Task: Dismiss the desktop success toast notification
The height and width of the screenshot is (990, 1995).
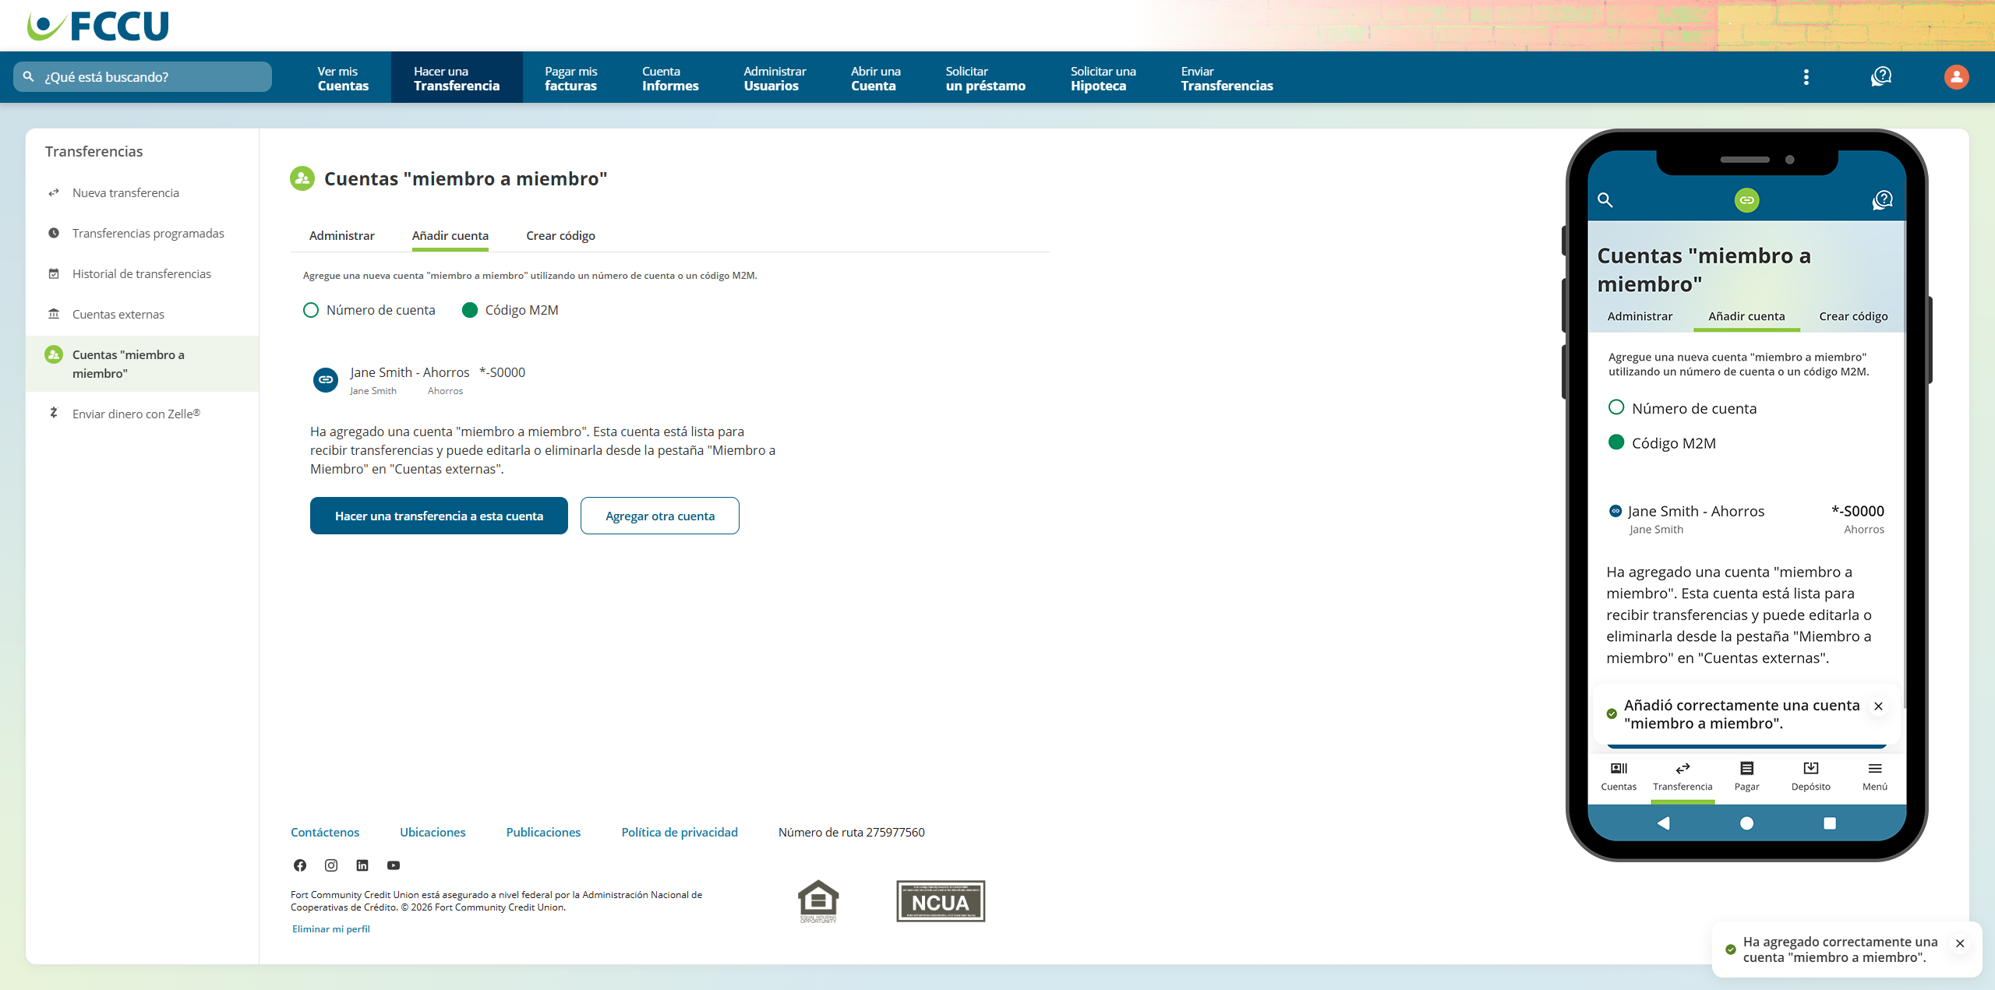Action: [1960, 943]
